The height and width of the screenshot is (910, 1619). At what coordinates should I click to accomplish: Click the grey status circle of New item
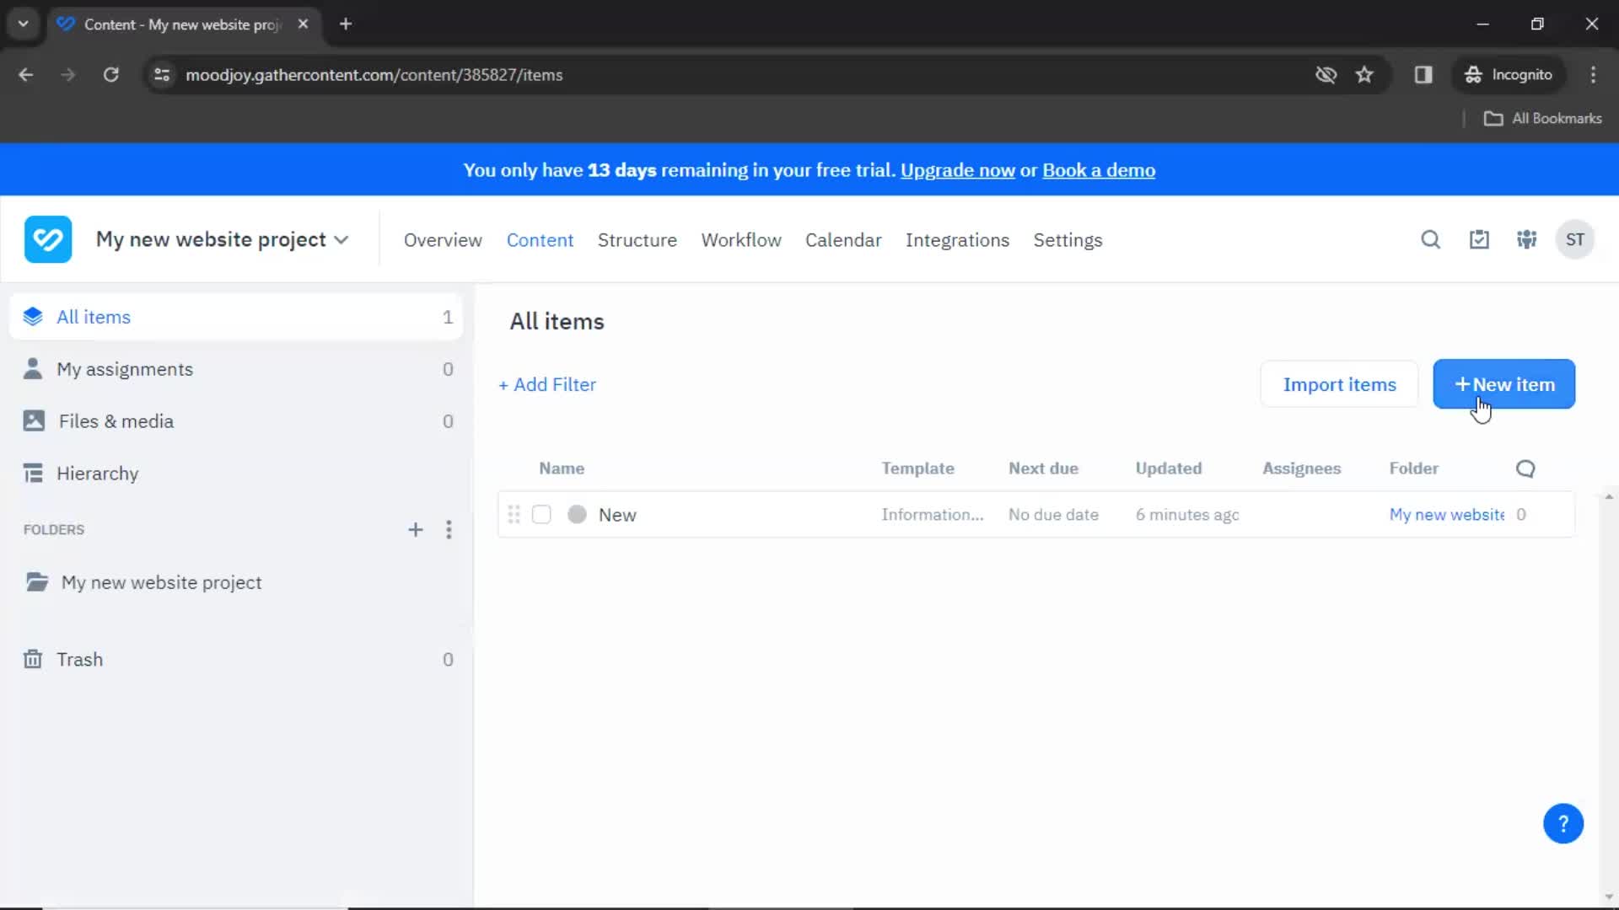[x=577, y=515]
